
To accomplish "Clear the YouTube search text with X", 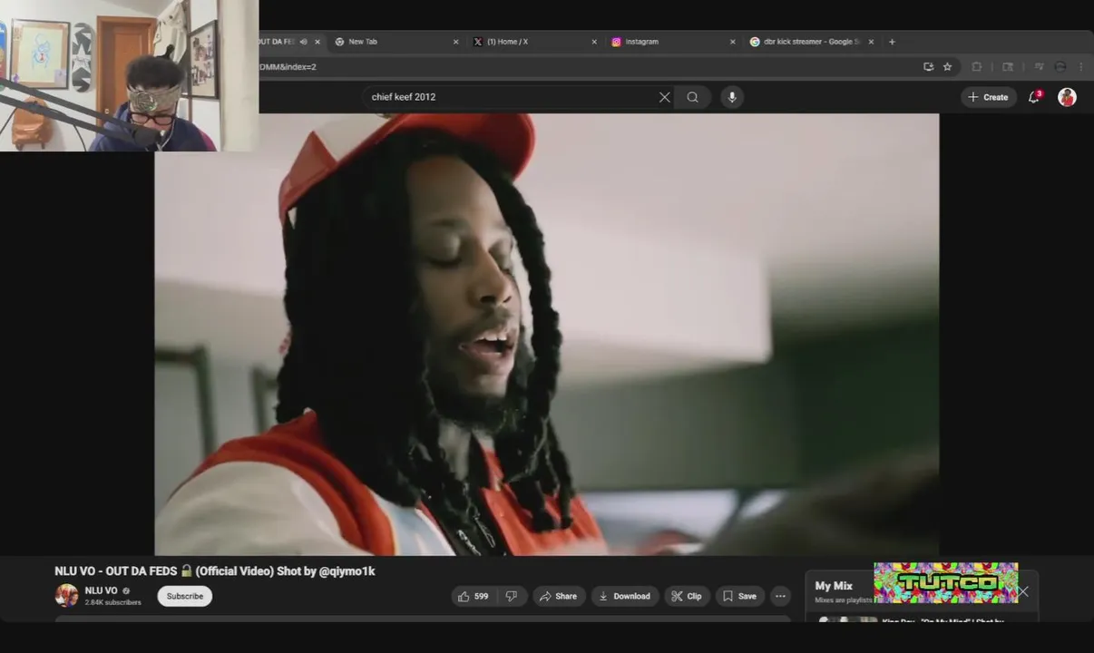I will (665, 97).
